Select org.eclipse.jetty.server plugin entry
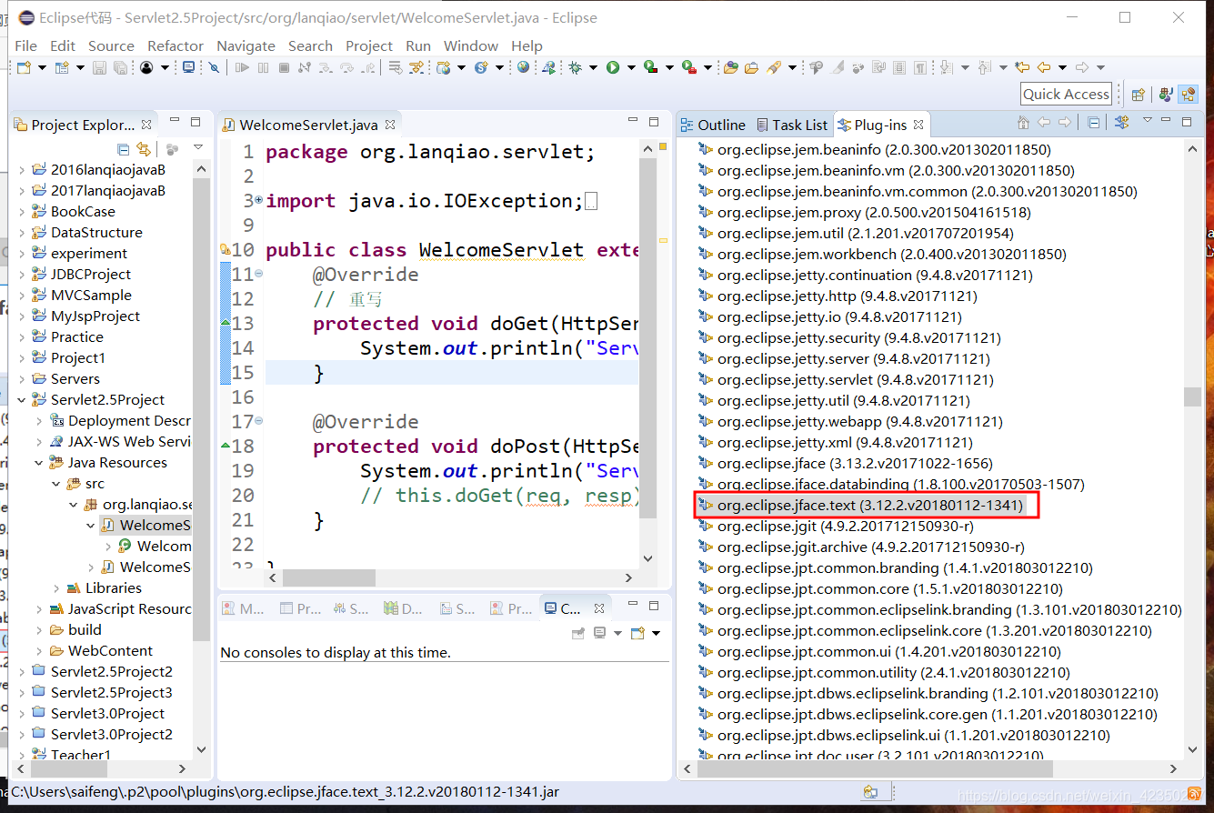The height and width of the screenshot is (813, 1214). tap(843, 359)
